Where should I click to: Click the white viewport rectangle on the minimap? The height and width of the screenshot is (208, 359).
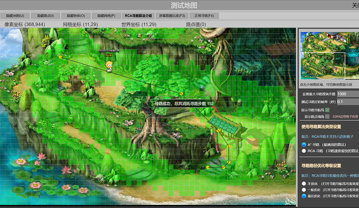click(323, 66)
